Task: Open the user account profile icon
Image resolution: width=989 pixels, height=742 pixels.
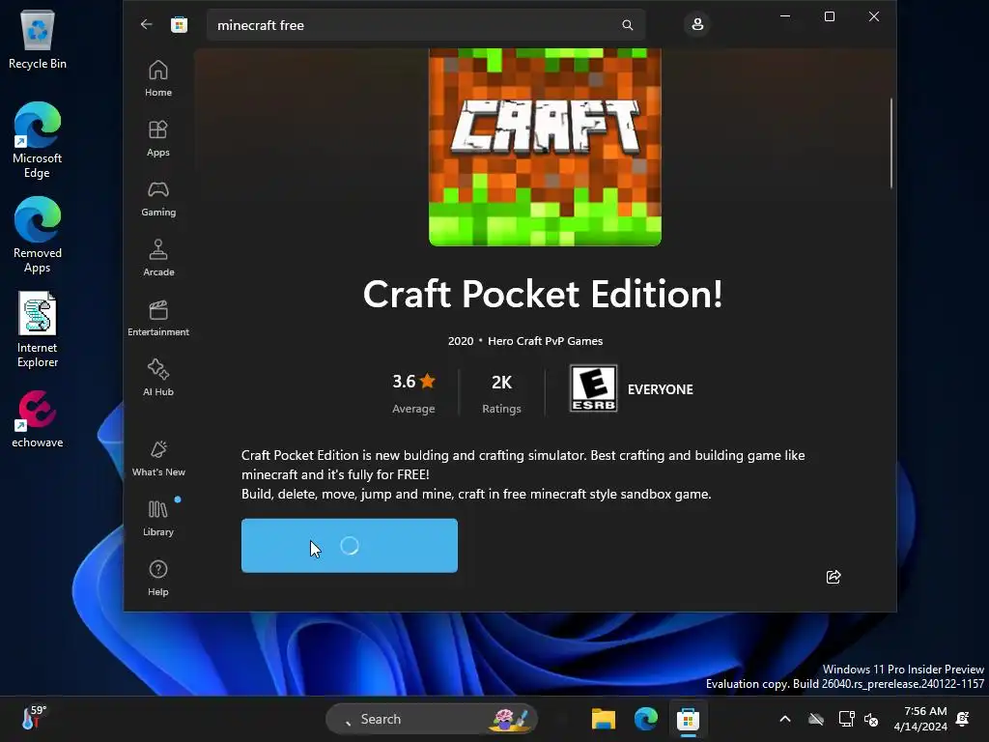Action: [x=697, y=24]
